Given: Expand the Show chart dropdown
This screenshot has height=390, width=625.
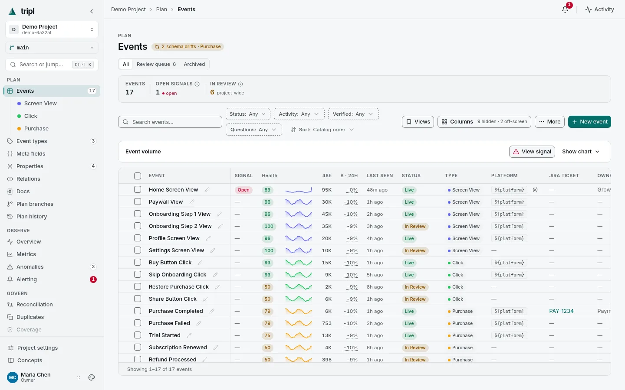Looking at the screenshot, I should [x=581, y=152].
